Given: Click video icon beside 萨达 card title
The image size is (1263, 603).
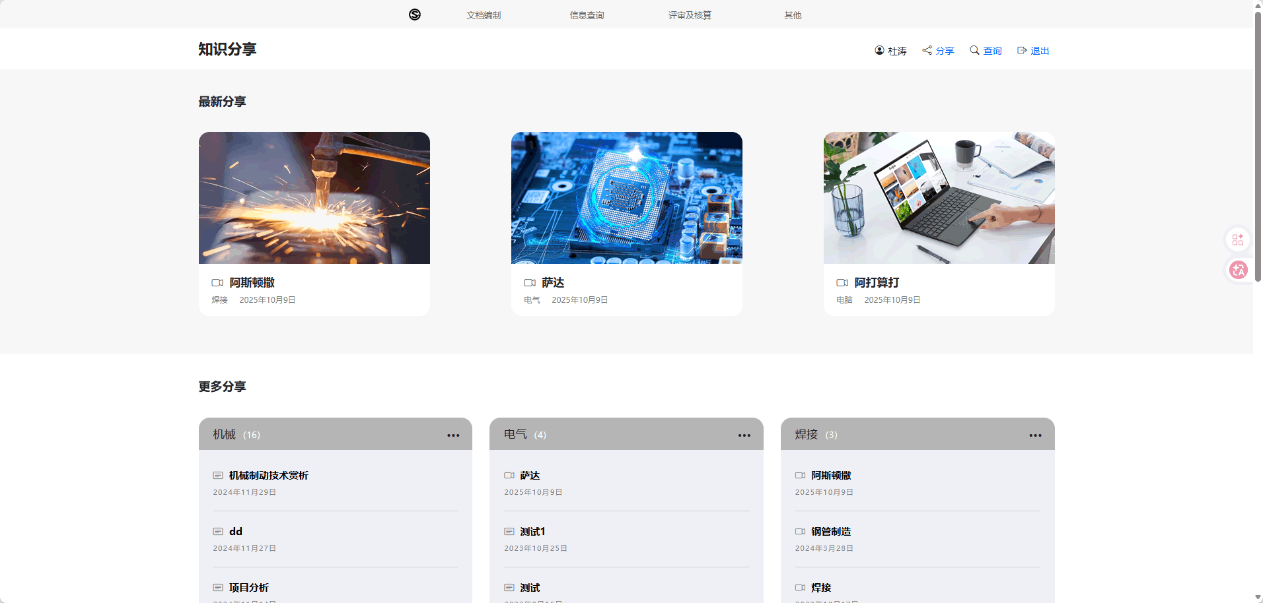Looking at the screenshot, I should tap(530, 282).
